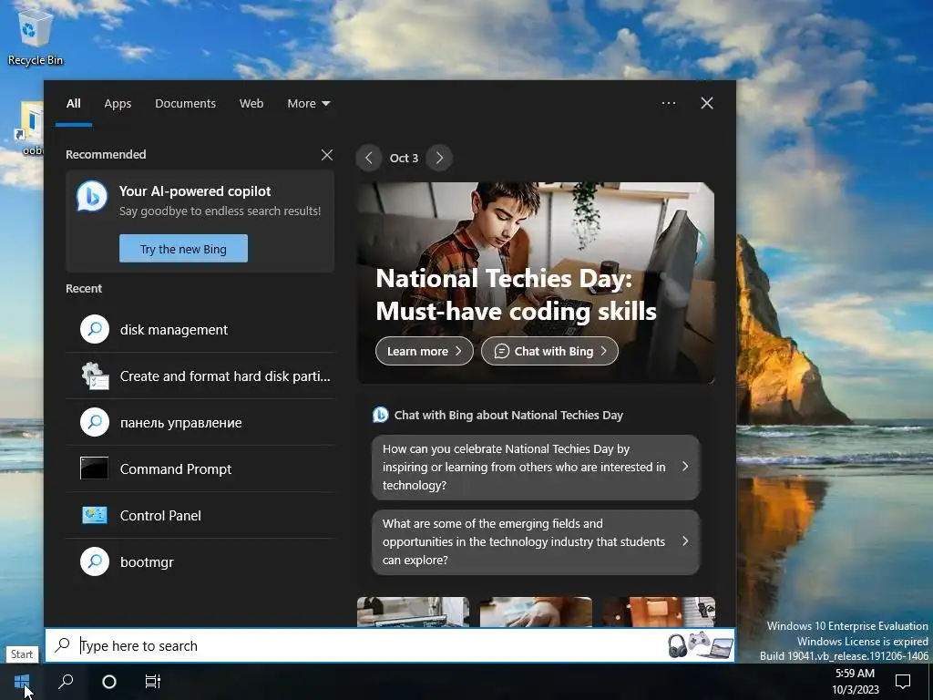Click 'Your AI-powered copilot' heading
The width and height of the screenshot is (933, 700).
tap(195, 191)
